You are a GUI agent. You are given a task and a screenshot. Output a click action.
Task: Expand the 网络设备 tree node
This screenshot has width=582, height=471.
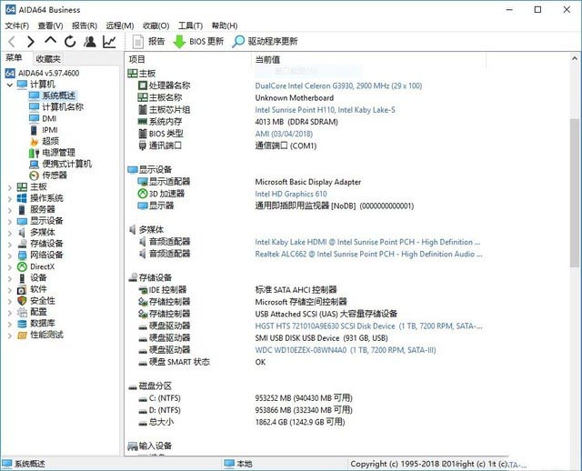pos(10,256)
